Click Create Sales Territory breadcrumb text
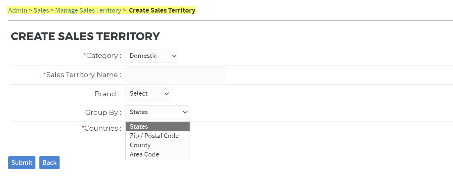The height and width of the screenshot is (179, 453). [x=162, y=10]
